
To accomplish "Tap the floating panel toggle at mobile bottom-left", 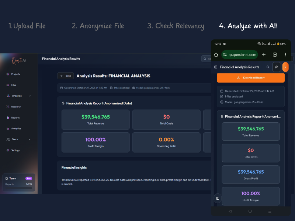I will coord(218,198).
